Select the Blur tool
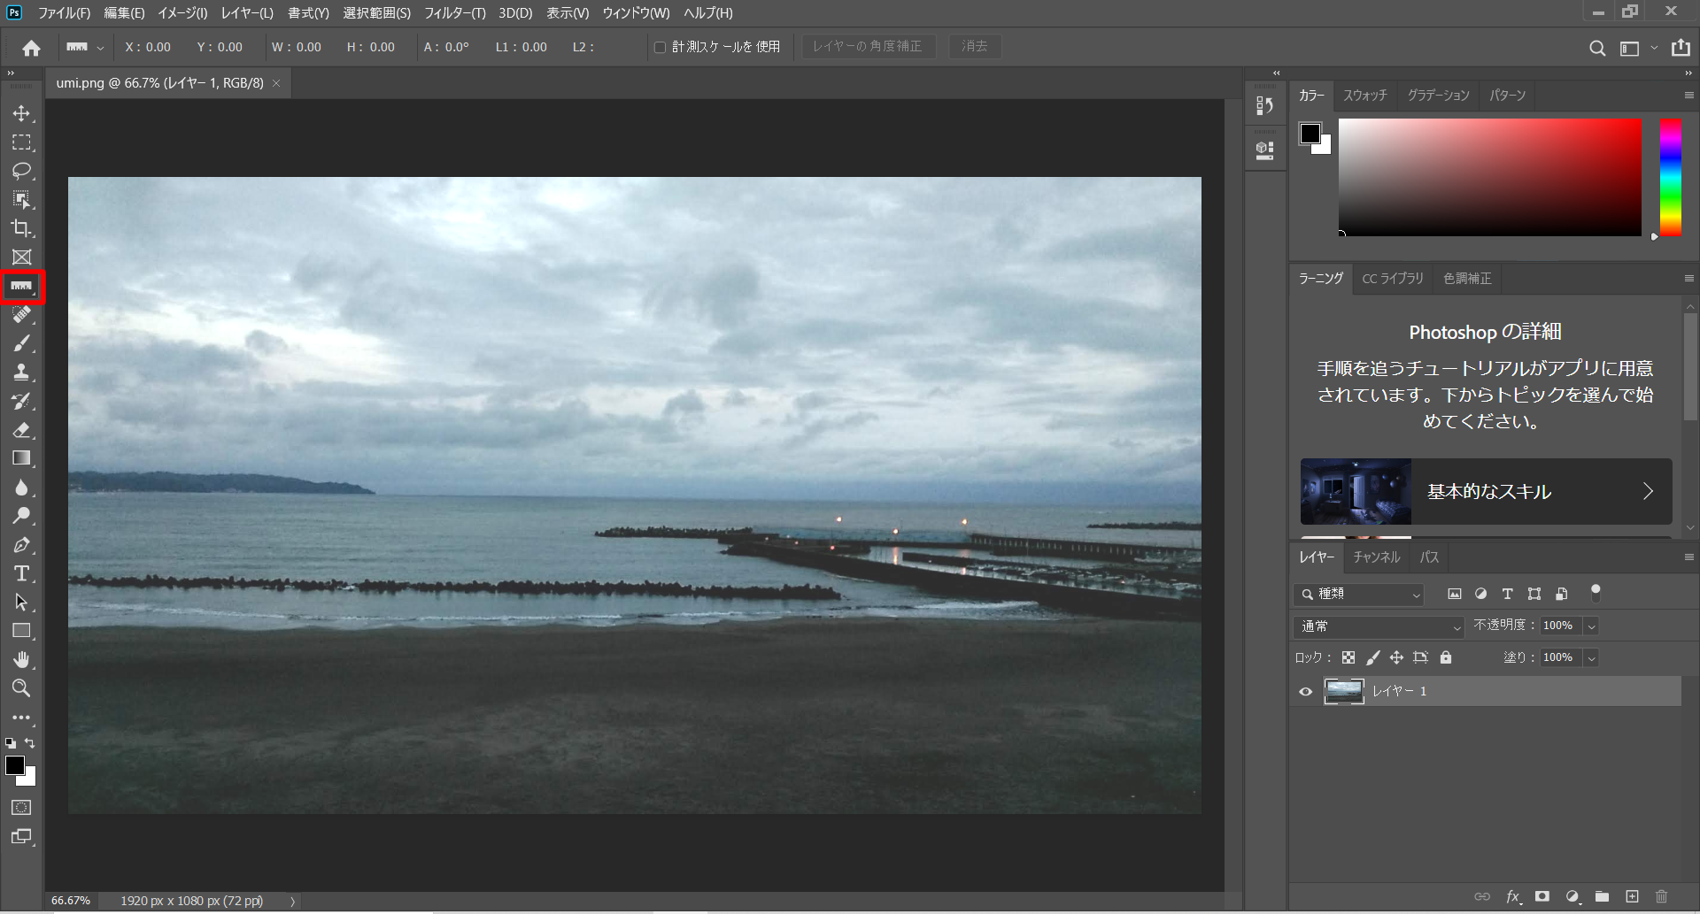Screen dimensions: 1700x914 pyautogui.click(x=22, y=488)
